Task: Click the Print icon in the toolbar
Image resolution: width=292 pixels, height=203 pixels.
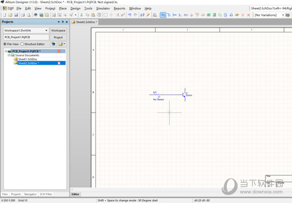Action: click(23, 15)
